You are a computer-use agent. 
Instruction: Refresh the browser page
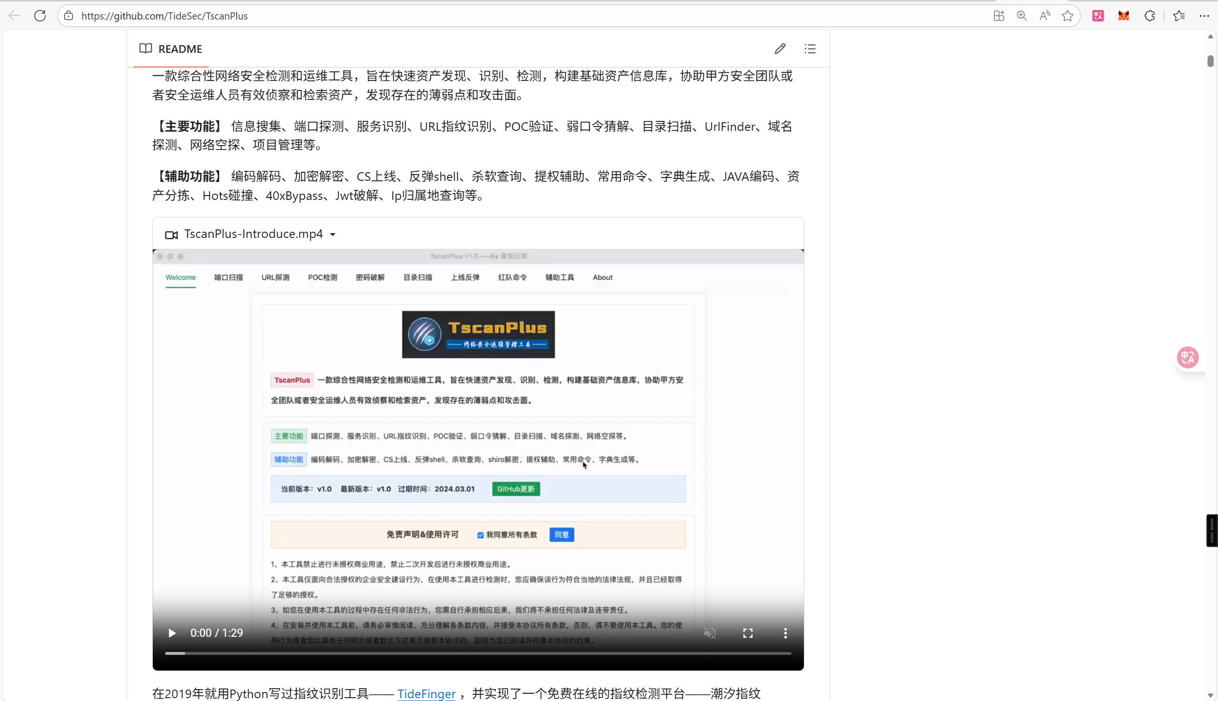(40, 16)
